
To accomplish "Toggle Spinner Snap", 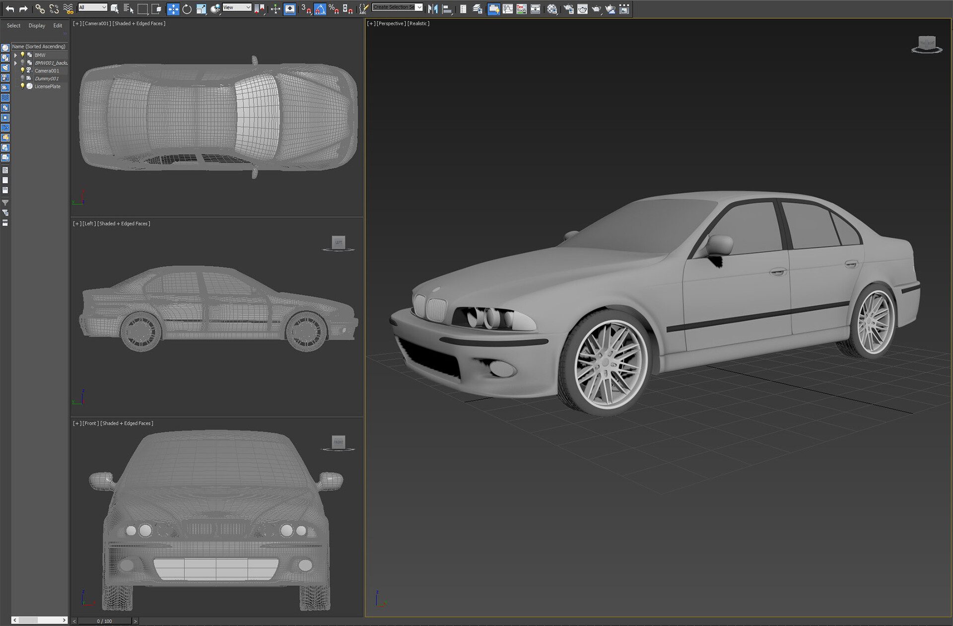I will 348,9.
